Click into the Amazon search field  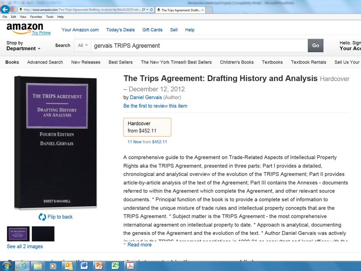[199, 46]
